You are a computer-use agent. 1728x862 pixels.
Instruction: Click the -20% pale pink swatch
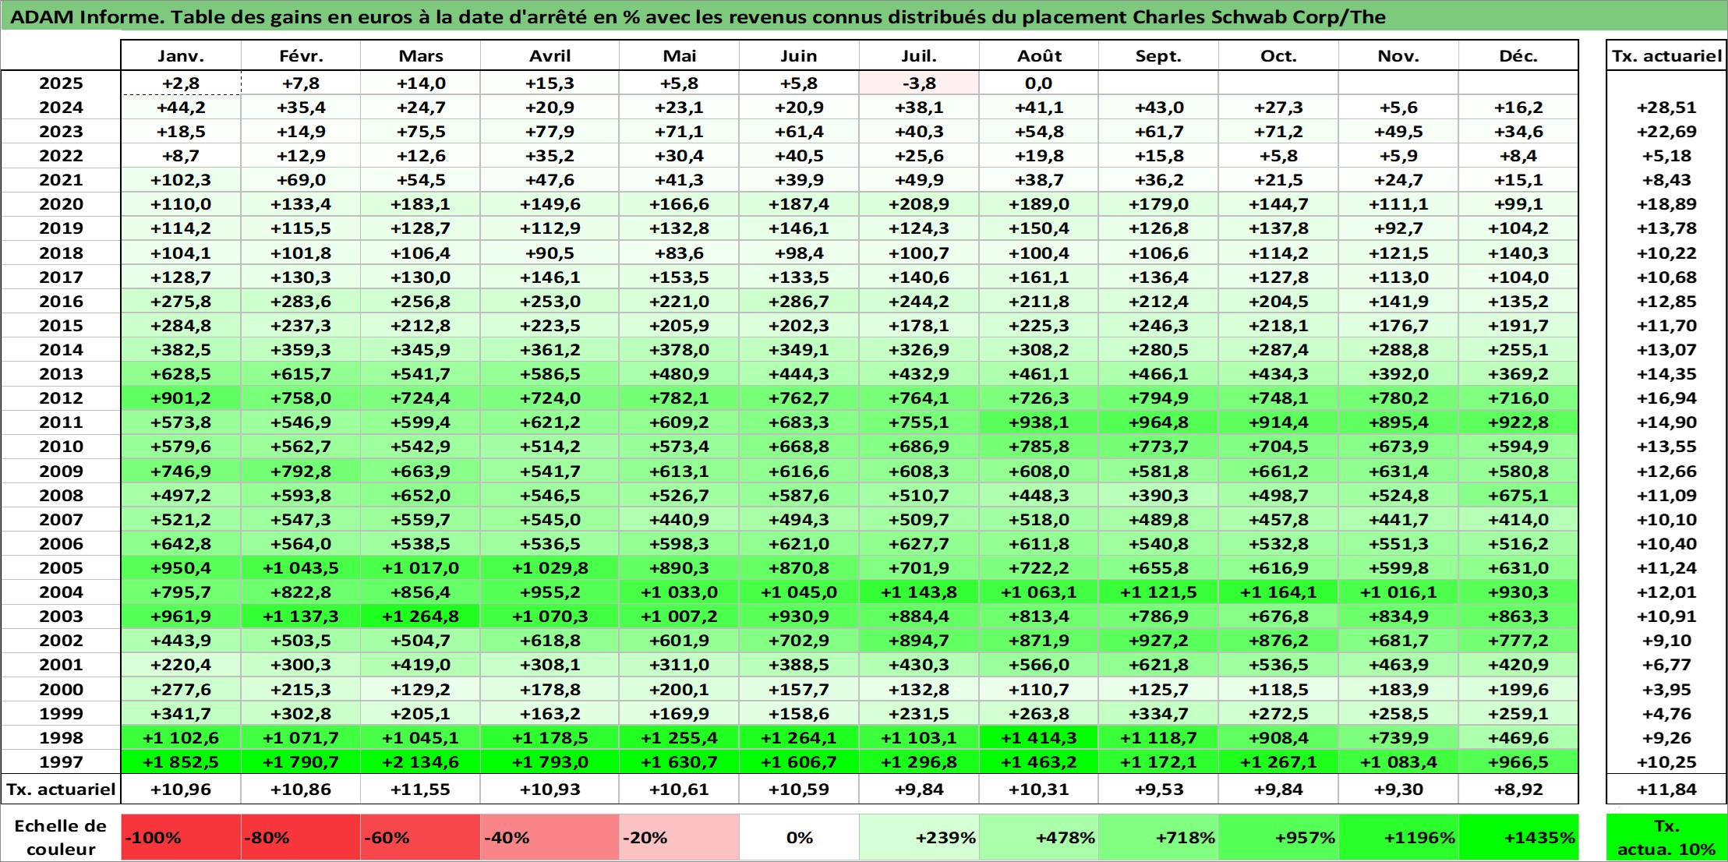coord(680,837)
